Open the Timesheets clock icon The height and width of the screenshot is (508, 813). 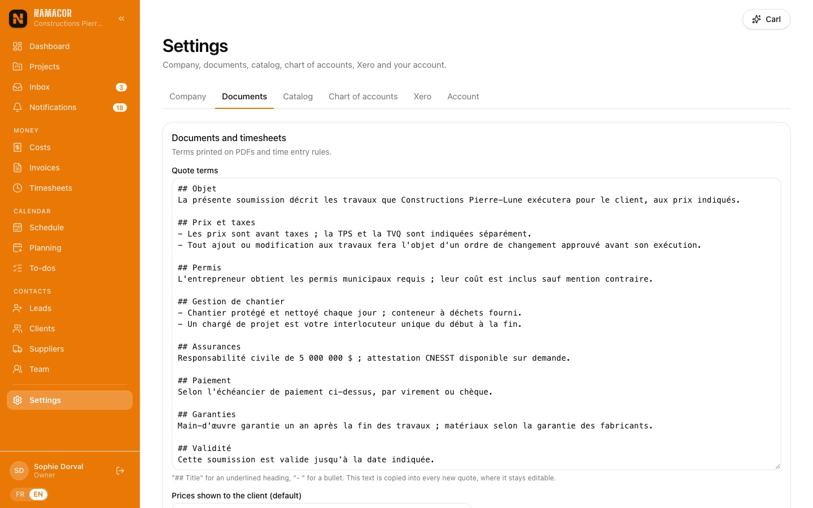tap(18, 188)
